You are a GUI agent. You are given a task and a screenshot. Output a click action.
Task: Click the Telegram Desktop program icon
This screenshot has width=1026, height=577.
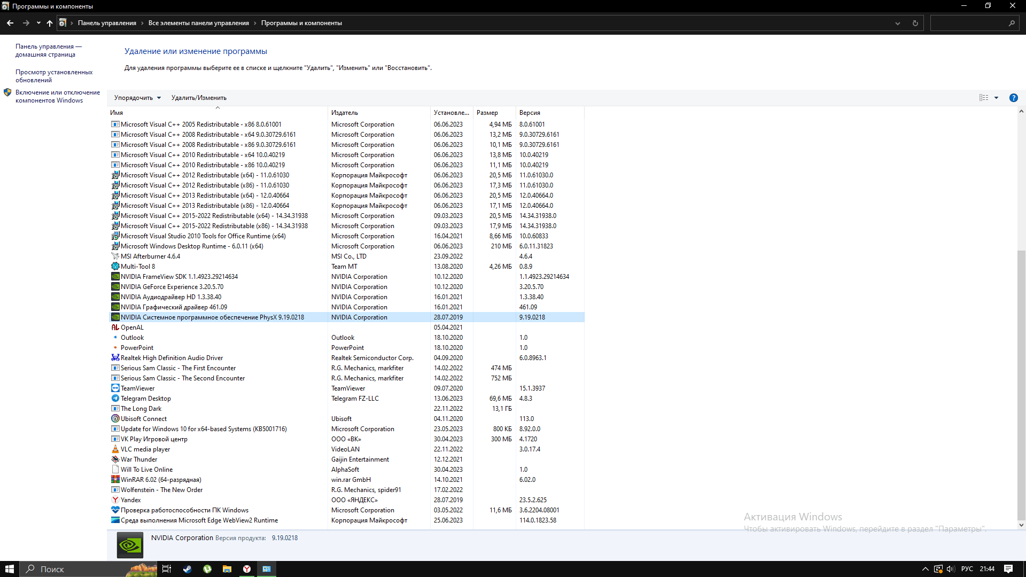point(115,399)
